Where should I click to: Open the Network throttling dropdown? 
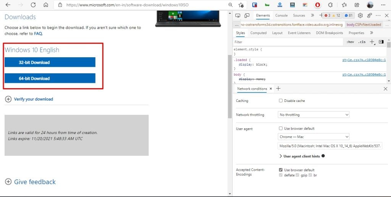pyautogui.click(x=313, y=115)
